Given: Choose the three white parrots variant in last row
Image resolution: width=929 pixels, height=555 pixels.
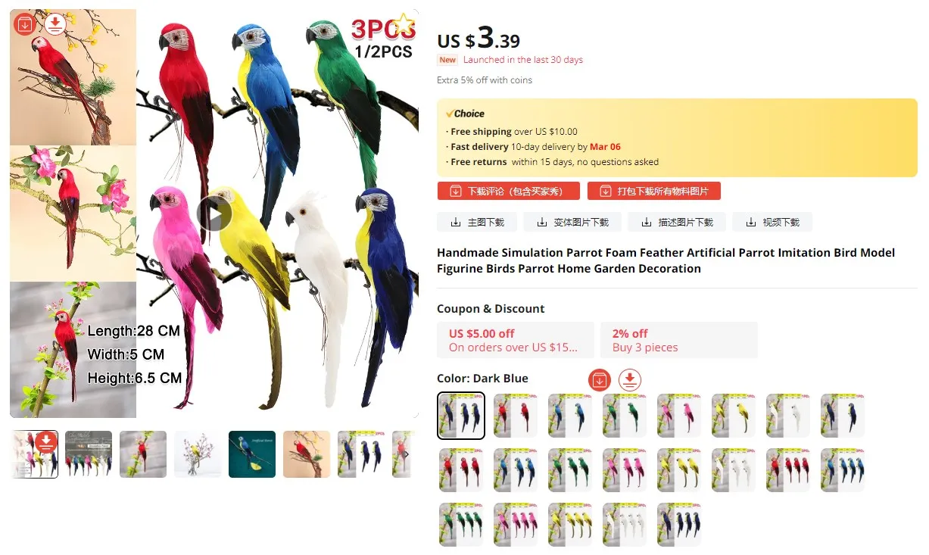Looking at the screenshot, I should (625, 524).
